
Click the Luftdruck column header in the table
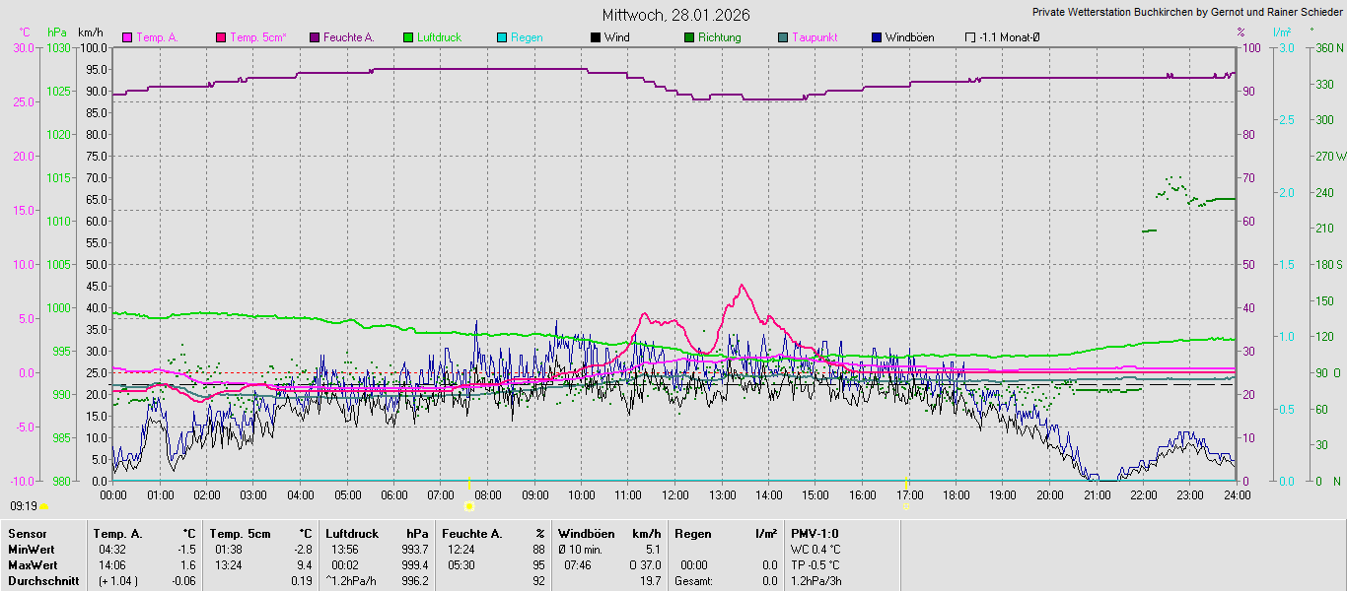click(352, 534)
